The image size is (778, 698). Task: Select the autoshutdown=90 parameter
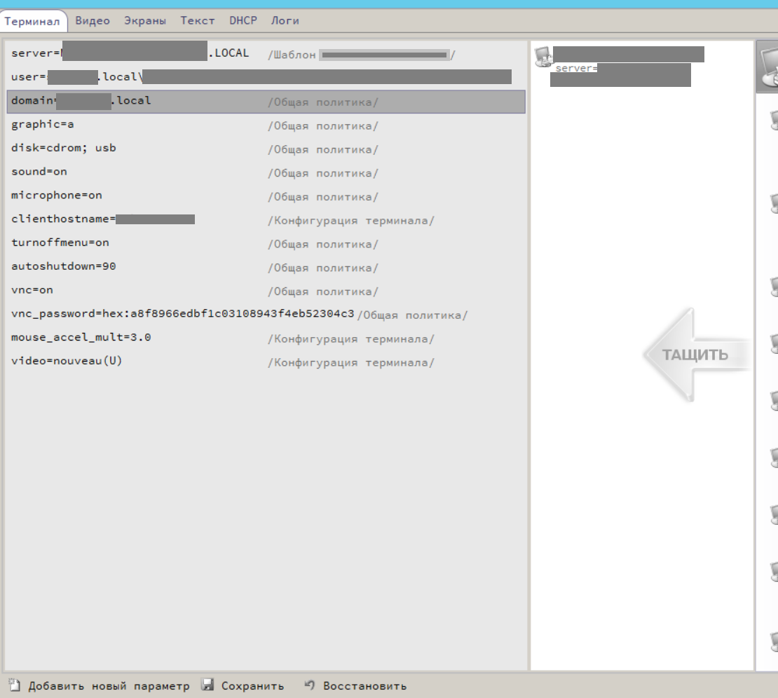[64, 267]
